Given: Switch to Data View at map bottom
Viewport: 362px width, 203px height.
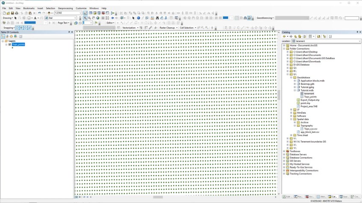Looking at the screenshot, I should (77, 197).
